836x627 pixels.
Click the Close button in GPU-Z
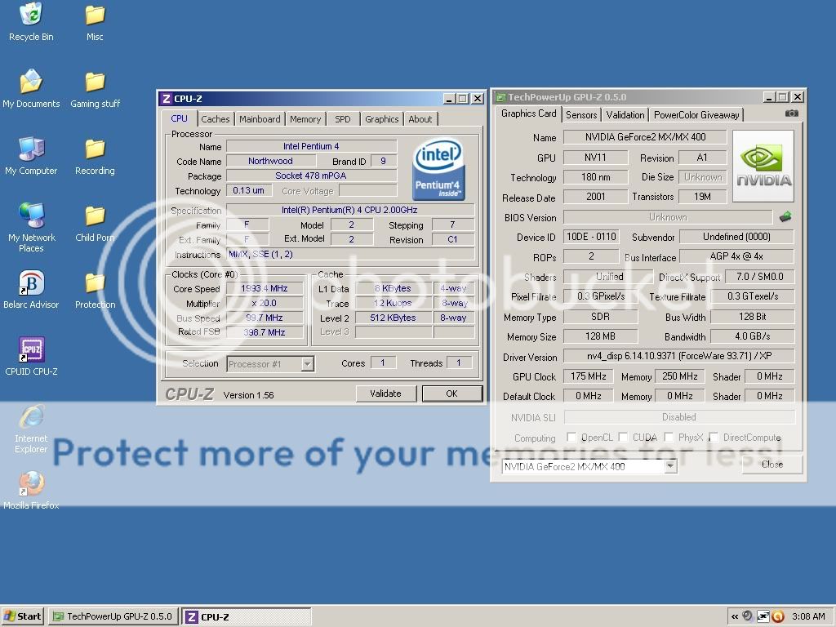click(x=772, y=465)
